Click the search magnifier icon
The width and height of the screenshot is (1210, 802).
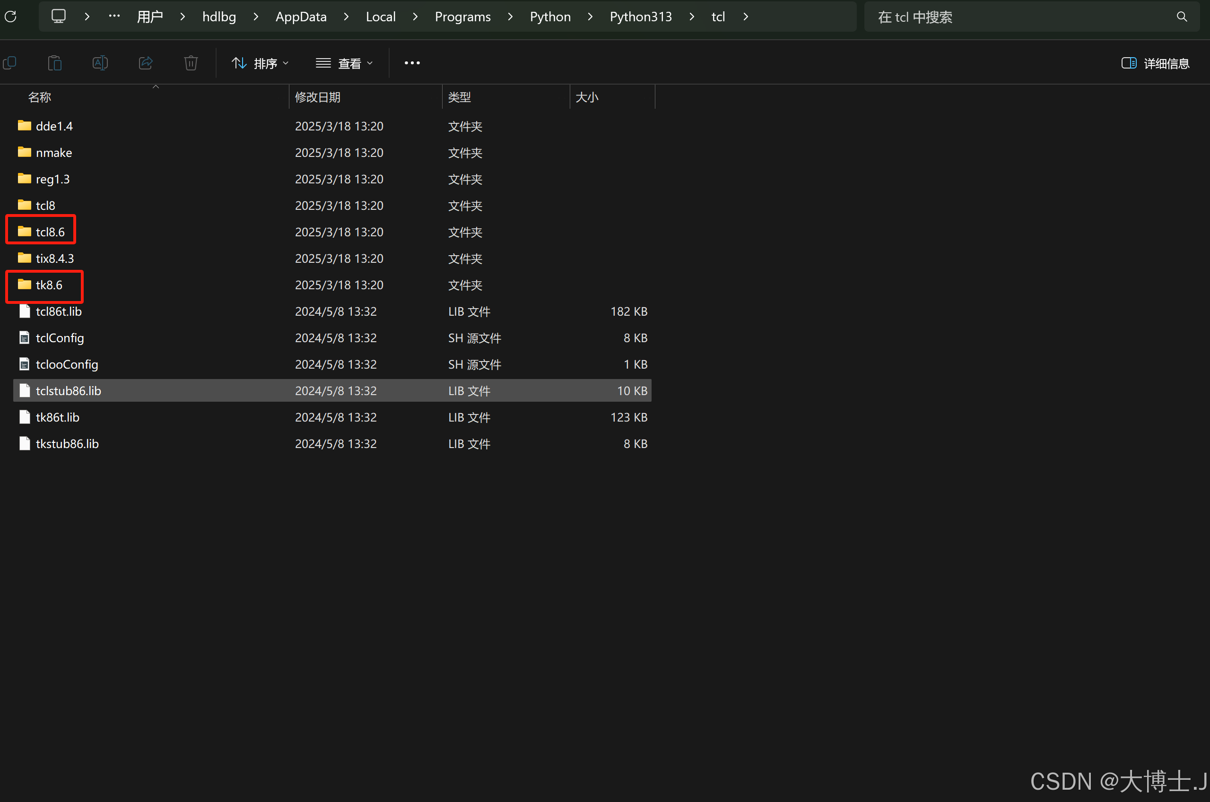pos(1181,17)
